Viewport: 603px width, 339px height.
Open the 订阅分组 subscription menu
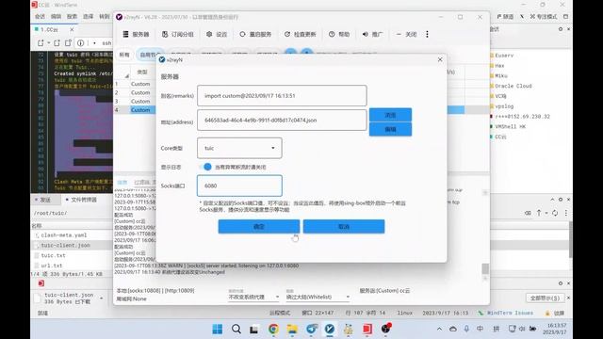(x=178, y=34)
